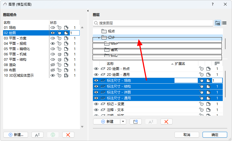Click lock icon for 10 3D区域实体显示
The image size is (232, 141).
pos(59,75)
